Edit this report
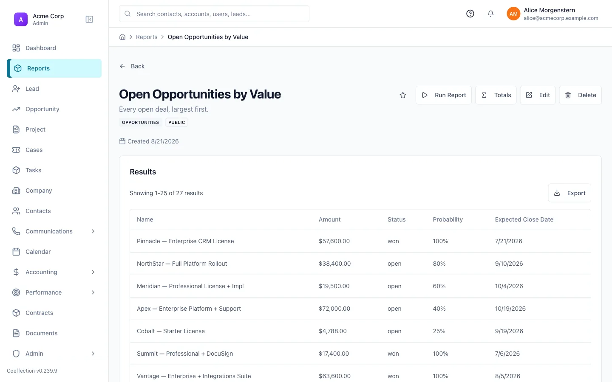The height and width of the screenshot is (382, 612). pyautogui.click(x=538, y=95)
